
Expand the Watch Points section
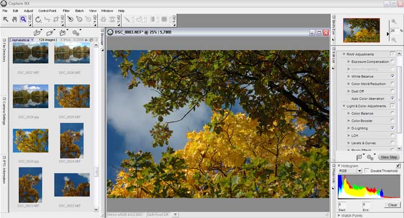tap(339, 215)
